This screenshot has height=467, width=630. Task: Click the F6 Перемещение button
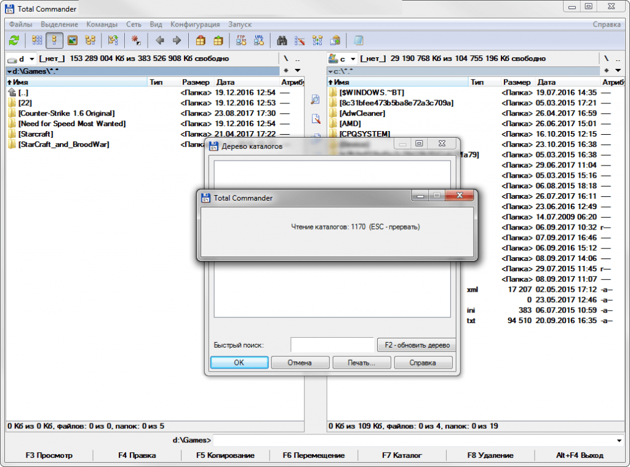[314, 455]
